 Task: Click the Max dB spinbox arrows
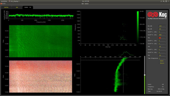[165, 29]
